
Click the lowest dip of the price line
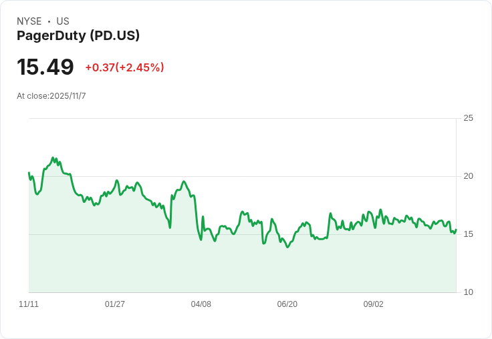click(x=287, y=247)
